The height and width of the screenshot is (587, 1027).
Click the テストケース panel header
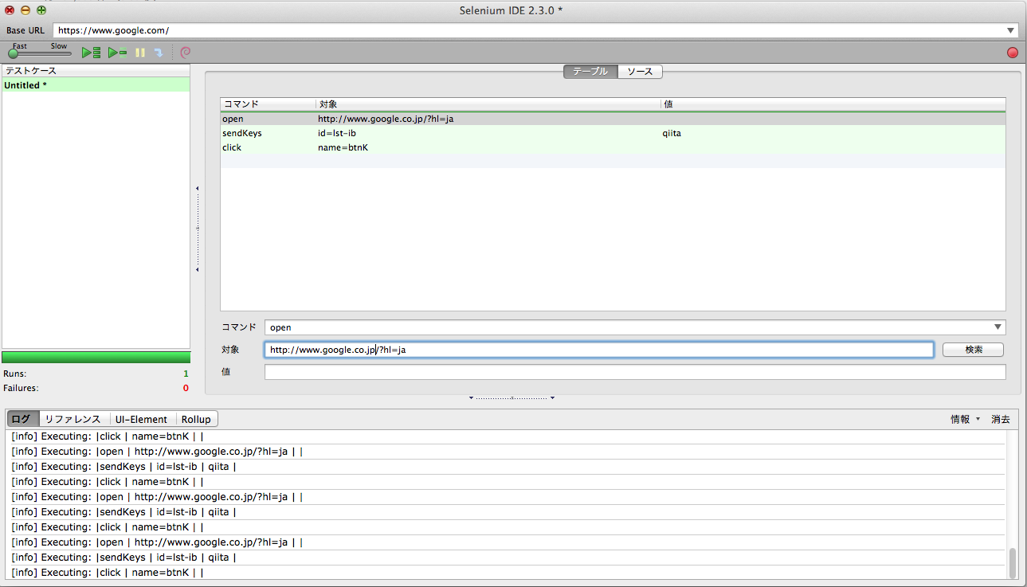click(96, 71)
